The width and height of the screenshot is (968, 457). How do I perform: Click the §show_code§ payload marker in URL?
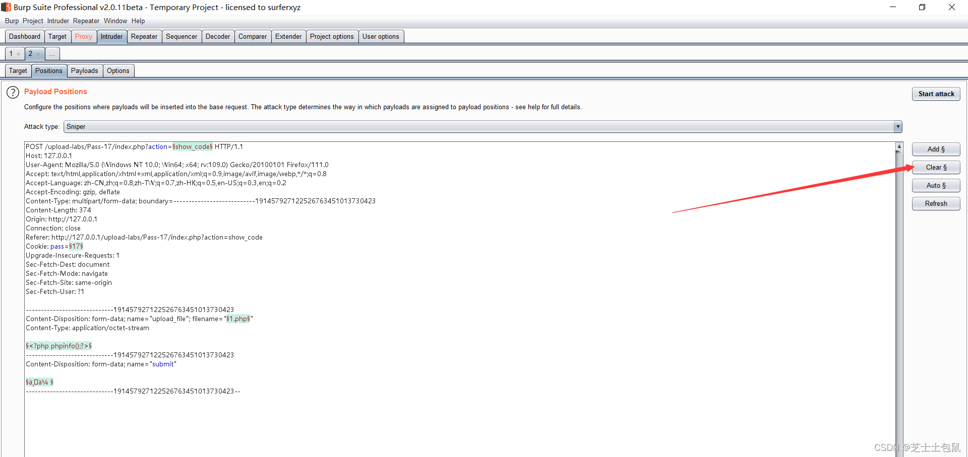point(193,146)
